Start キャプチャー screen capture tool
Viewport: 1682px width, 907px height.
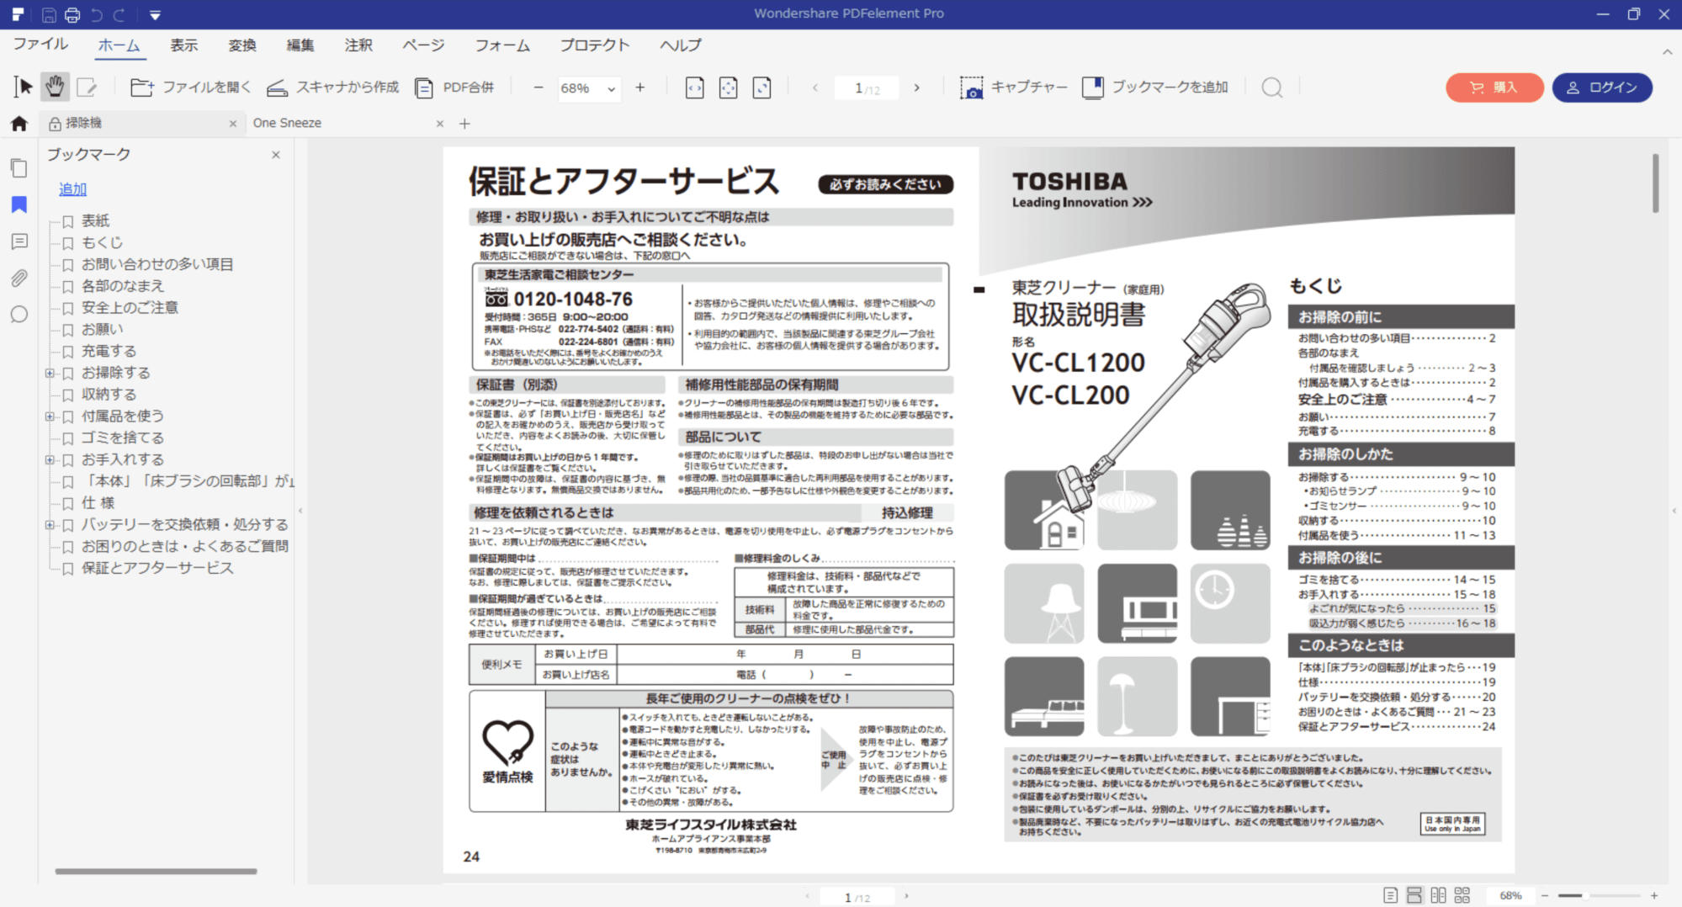tap(1014, 88)
